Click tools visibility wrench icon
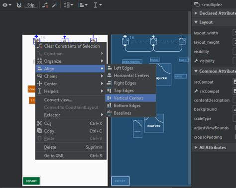Viewport: 236px width, 188px height. point(196,61)
